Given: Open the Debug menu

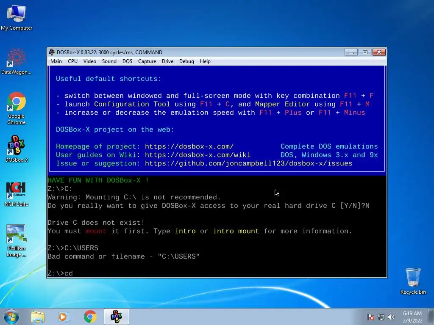Looking at the screenshot, I should (x=186, y=61).
